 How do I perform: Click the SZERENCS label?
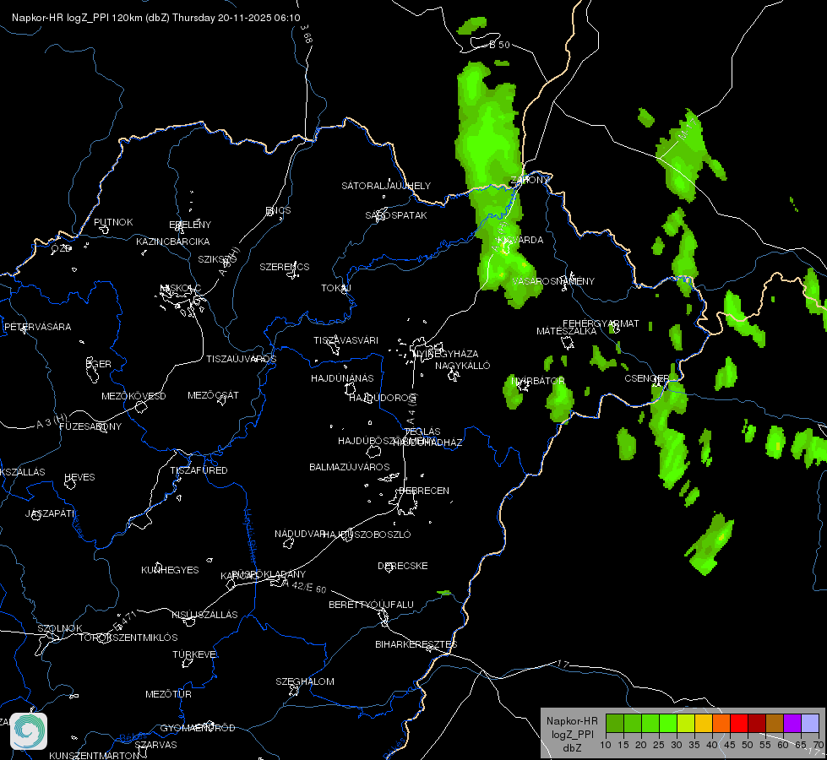285,267
